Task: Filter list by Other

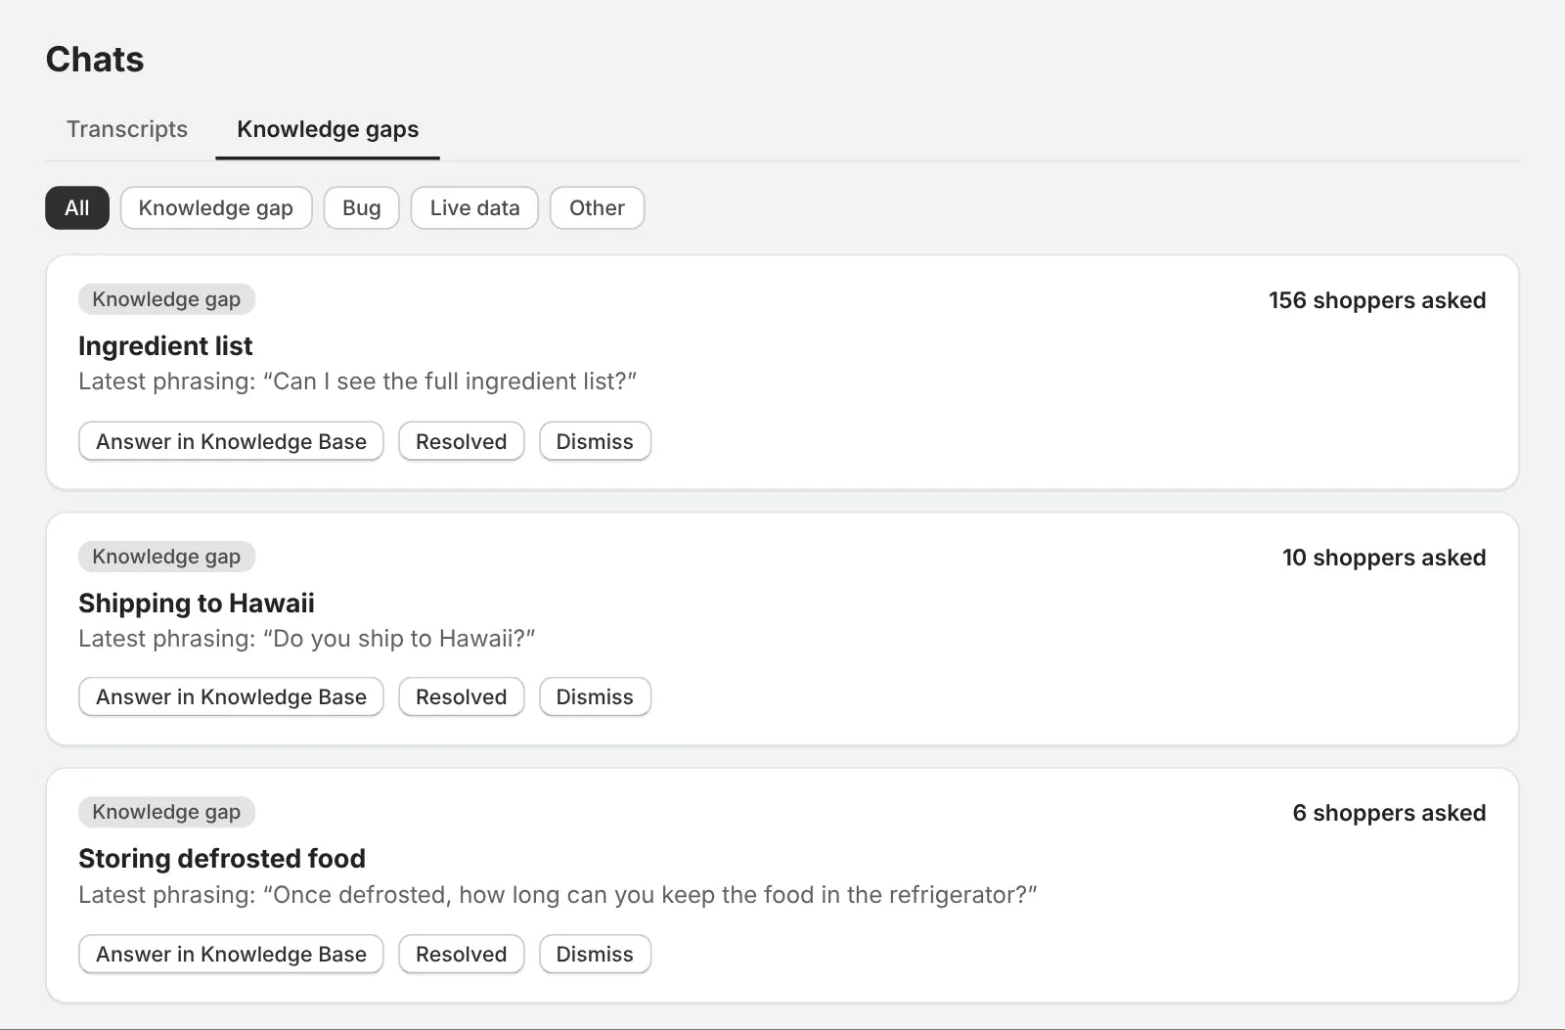Action: pos(597,208)
